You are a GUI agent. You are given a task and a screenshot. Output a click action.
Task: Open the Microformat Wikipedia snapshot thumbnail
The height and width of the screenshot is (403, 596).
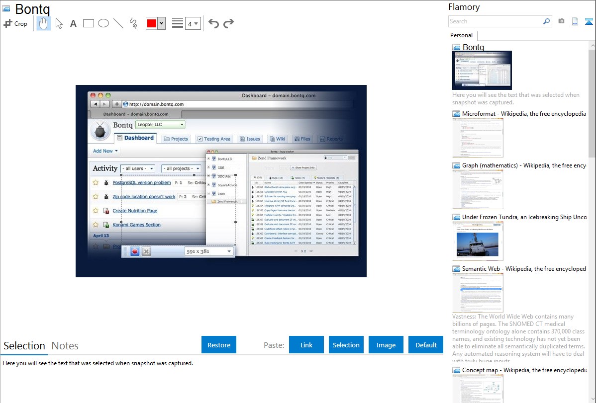[478, 138]
